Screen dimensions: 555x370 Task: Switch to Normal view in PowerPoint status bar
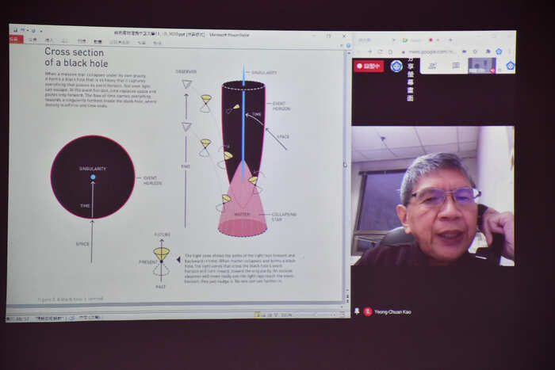point(258,314)
